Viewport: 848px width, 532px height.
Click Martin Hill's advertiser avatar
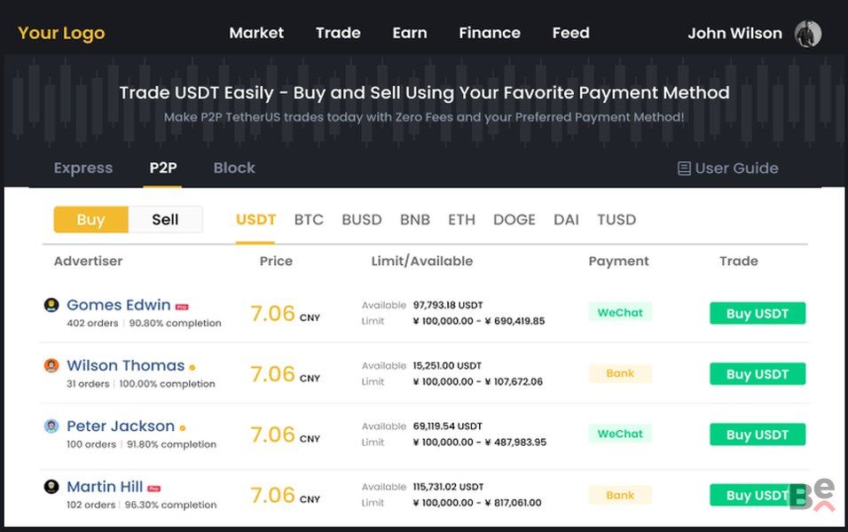pos(51,487)
